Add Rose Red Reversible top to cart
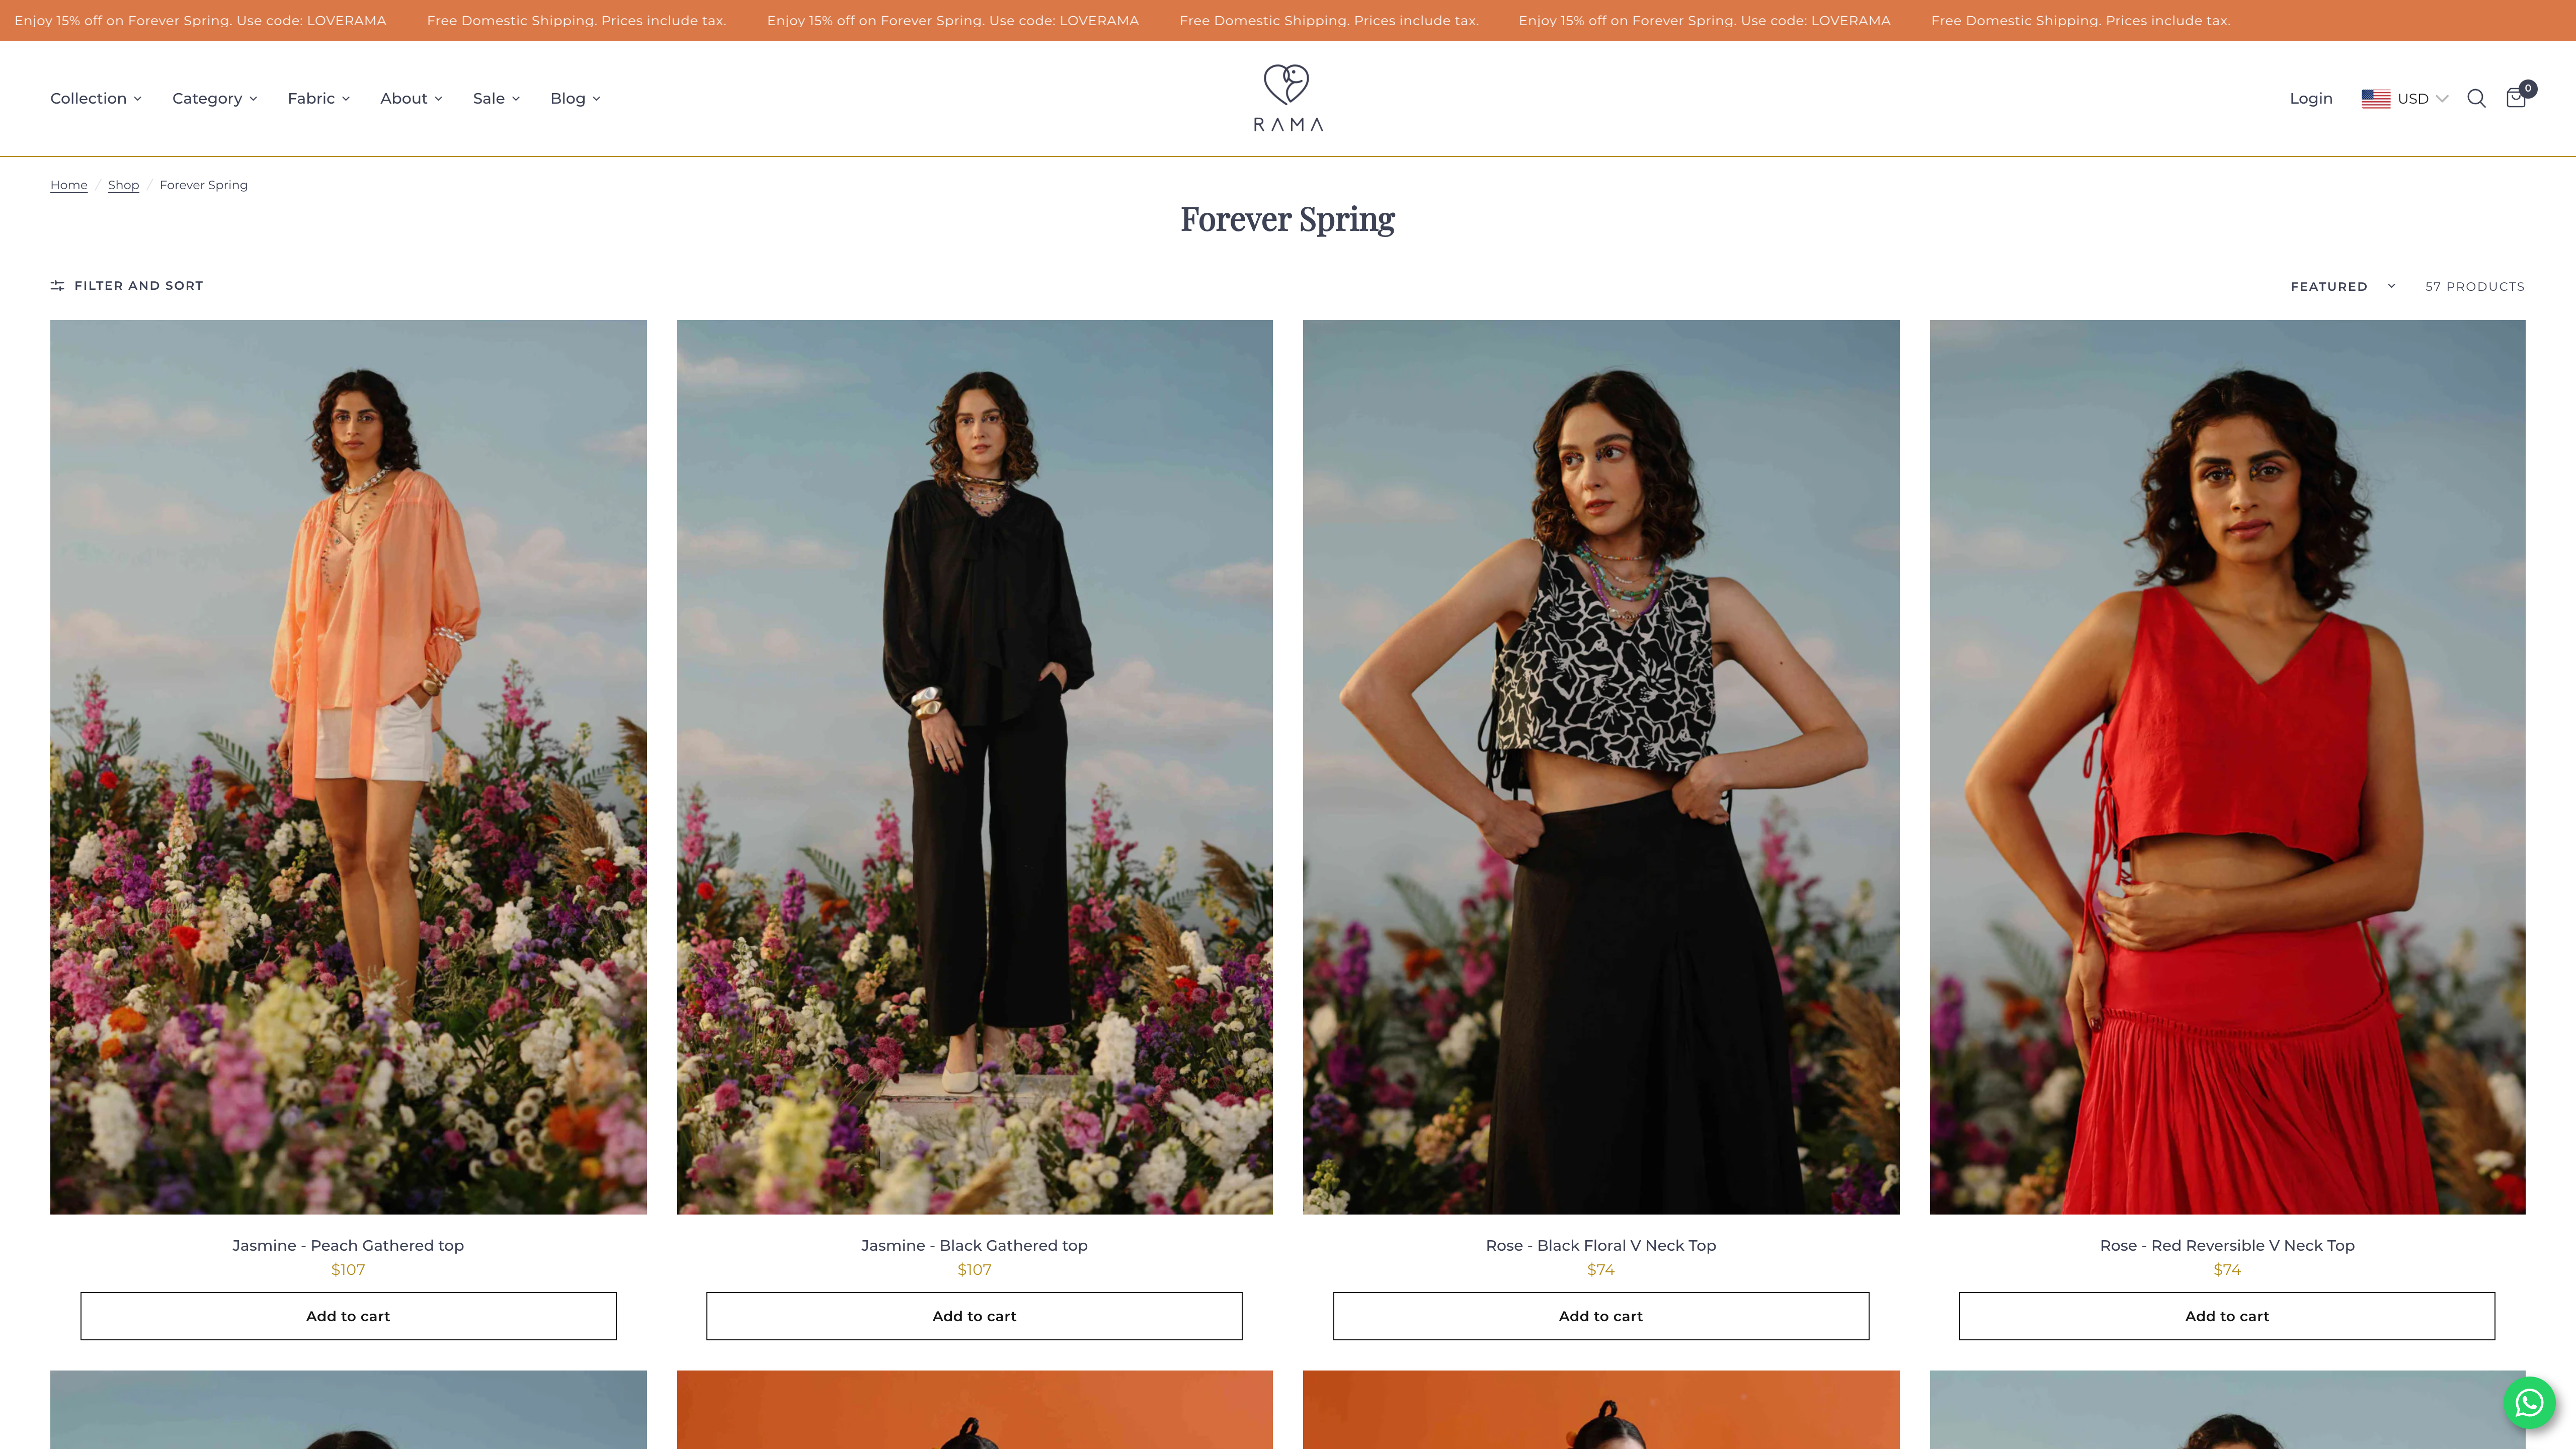 (2227, 1316)
